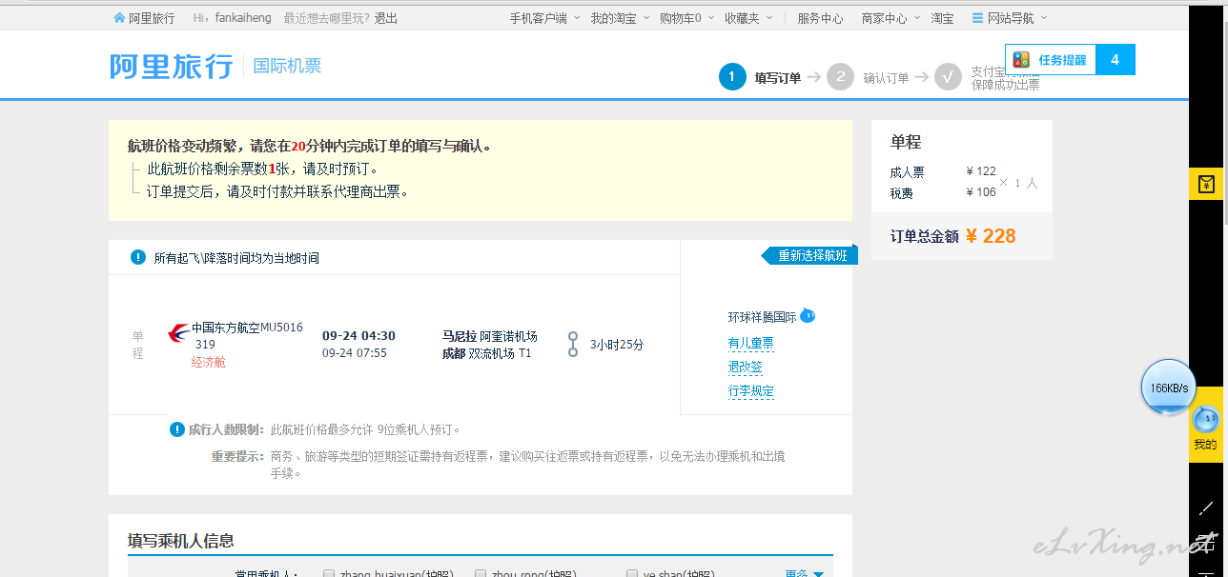Click the info icon beside 成行人数限制

pos(176,429)
